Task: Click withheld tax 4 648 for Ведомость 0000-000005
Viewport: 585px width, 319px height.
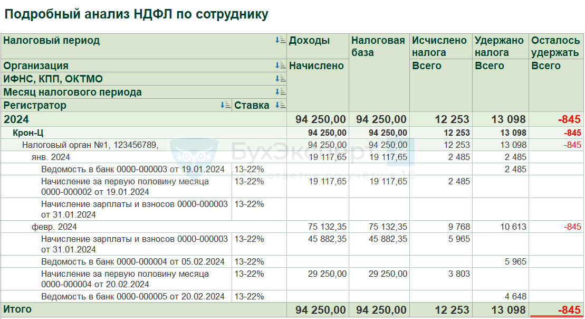Action: (x=515, y=297)
